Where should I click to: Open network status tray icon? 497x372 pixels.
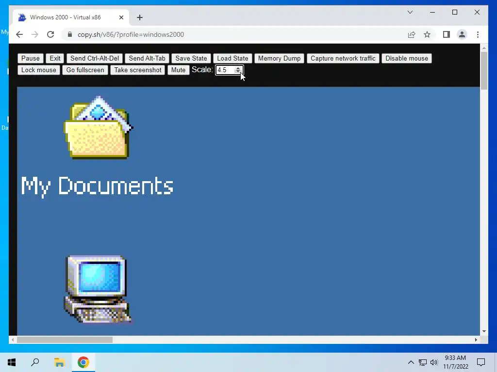[x=423, y=362]
